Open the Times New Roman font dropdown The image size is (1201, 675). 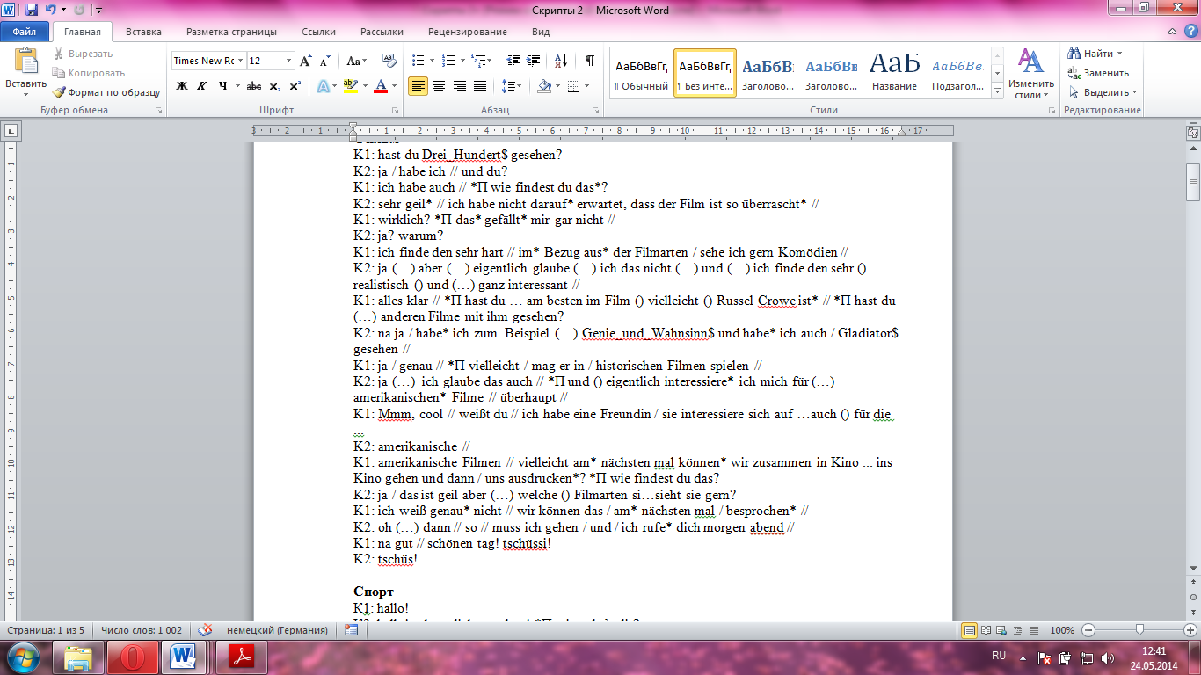[241, 61]
